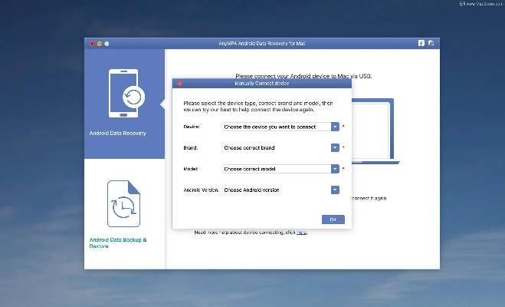Select the Android Data Backup & Restore label

117,243
